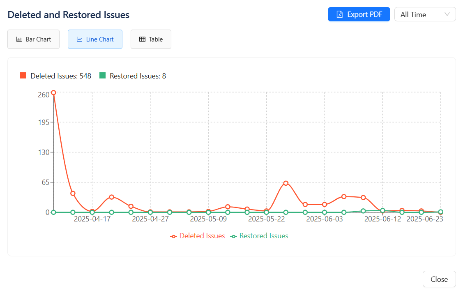Click the table grid icon

(142, 39)
